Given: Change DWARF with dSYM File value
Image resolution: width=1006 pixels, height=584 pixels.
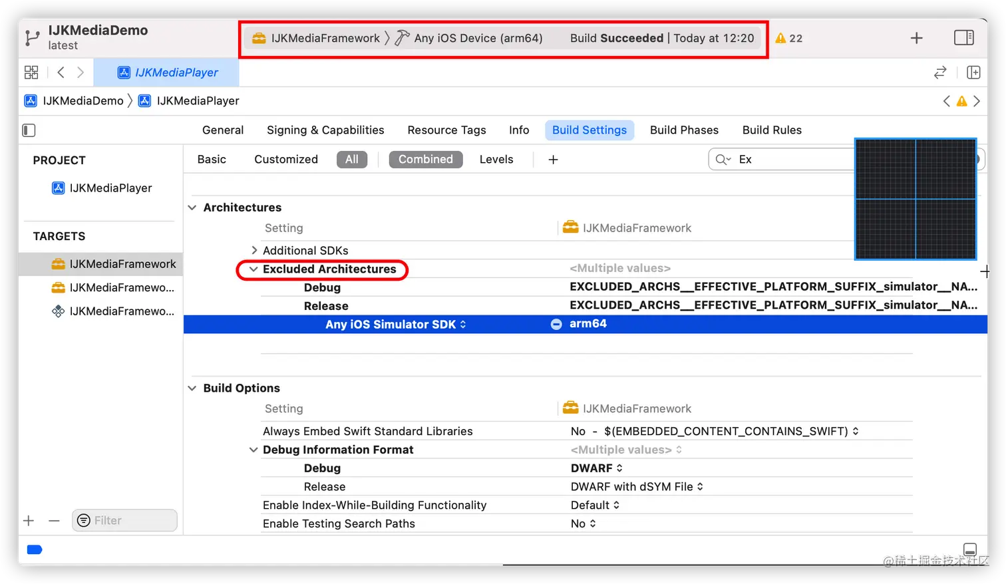Looking at the screenshot, I should tap(637, 487).
